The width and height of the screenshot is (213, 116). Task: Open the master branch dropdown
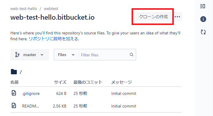coord(30,55)
